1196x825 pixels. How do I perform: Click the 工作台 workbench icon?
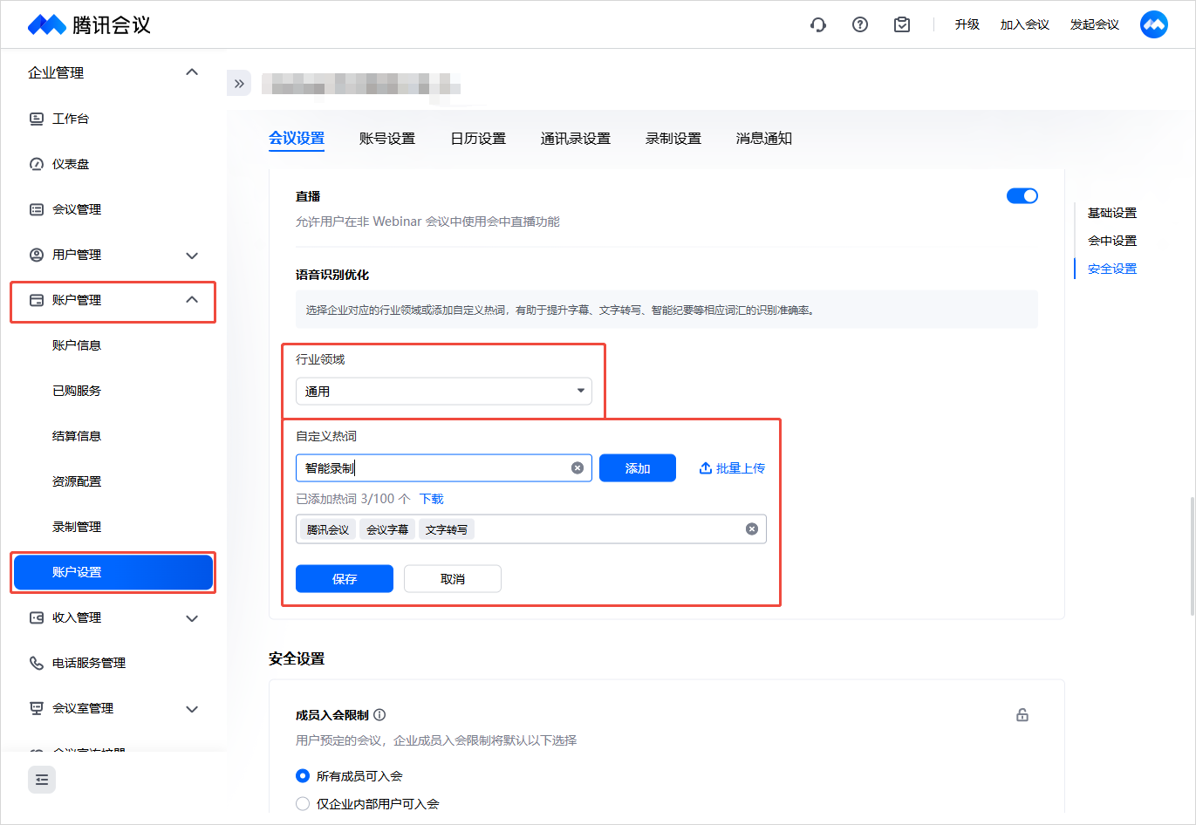click(x=37, y=119)
